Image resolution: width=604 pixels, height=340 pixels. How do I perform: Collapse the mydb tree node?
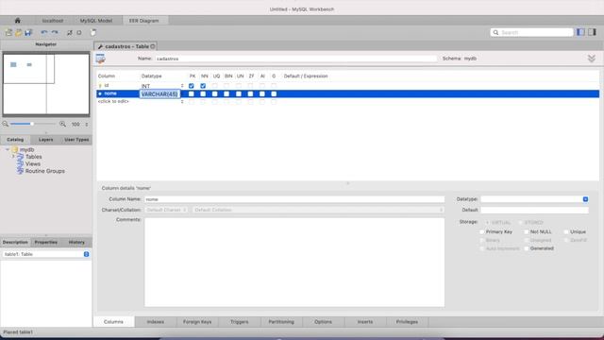[8, 149]
